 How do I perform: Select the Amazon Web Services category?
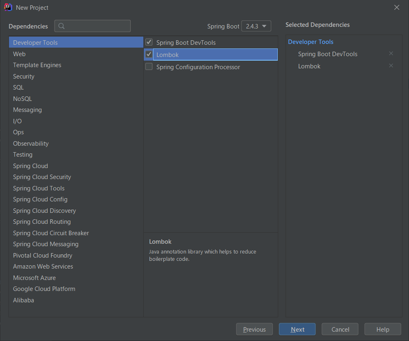coord(76,267)
